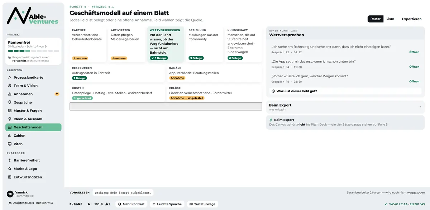The width and height of the screenshot is (430, 210).
Task: Open source for Gespräch P2 quote
Action: (x=414, y=52)
